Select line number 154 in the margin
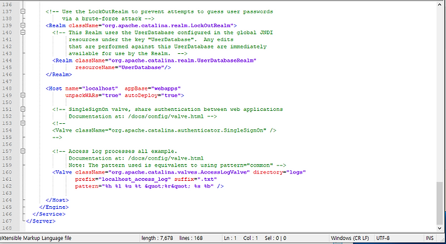The image size is (446, 244). (7, 130)
